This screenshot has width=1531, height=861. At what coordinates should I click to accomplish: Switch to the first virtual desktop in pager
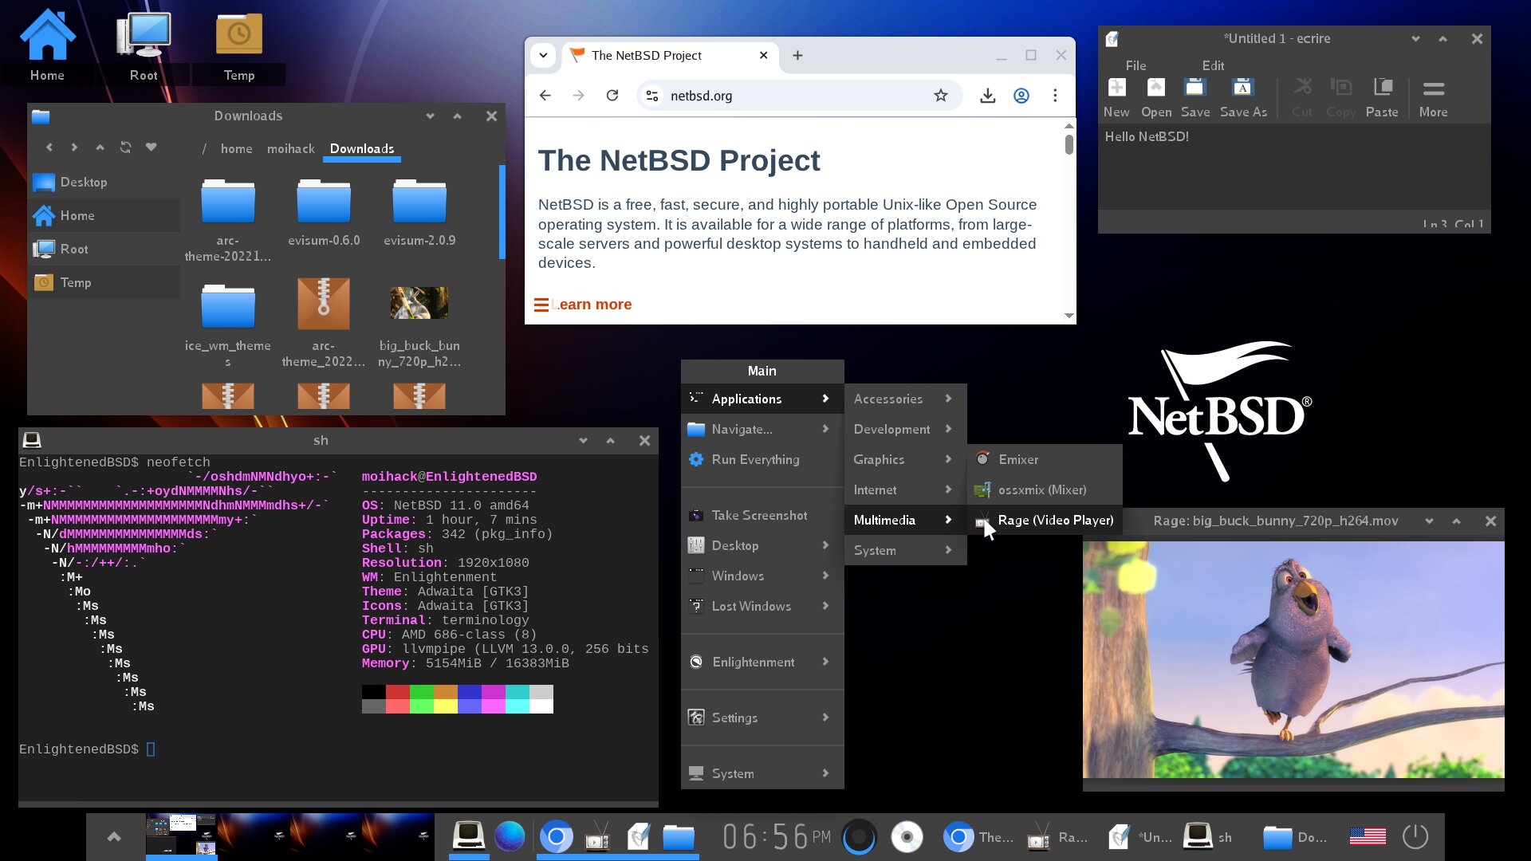[x=181, y=835]
